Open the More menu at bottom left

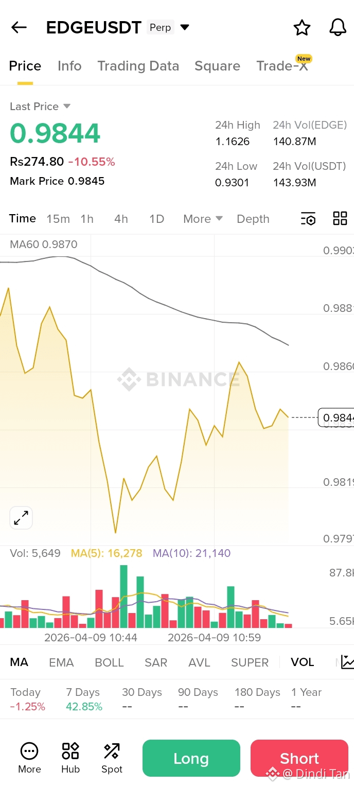coord(29,758)
